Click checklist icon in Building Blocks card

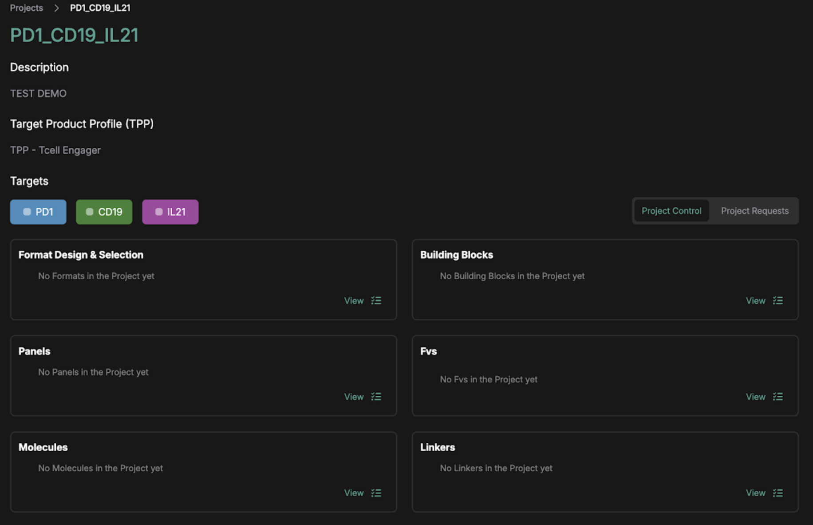[777, 301]
